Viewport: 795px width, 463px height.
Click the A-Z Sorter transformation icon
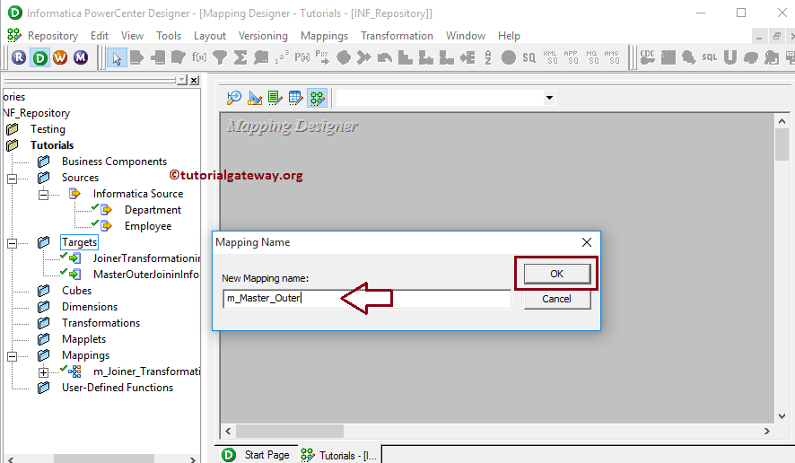[x=488, y=57]
